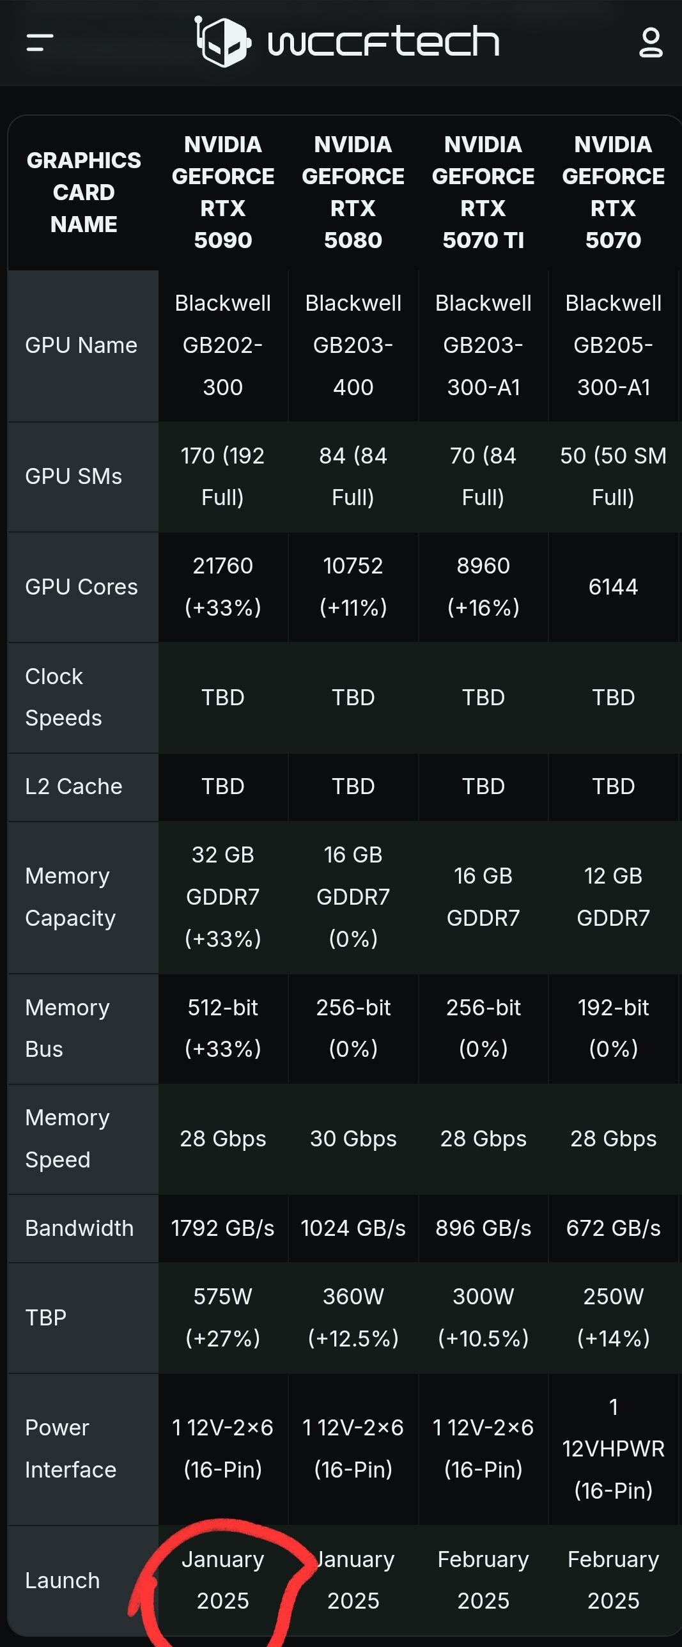Viewport: 682px width, 1647px height.
Task: Click the circled January 2025 RTX 5090 launch cell
Action: pyautogui.click(x=223, y=1581)
